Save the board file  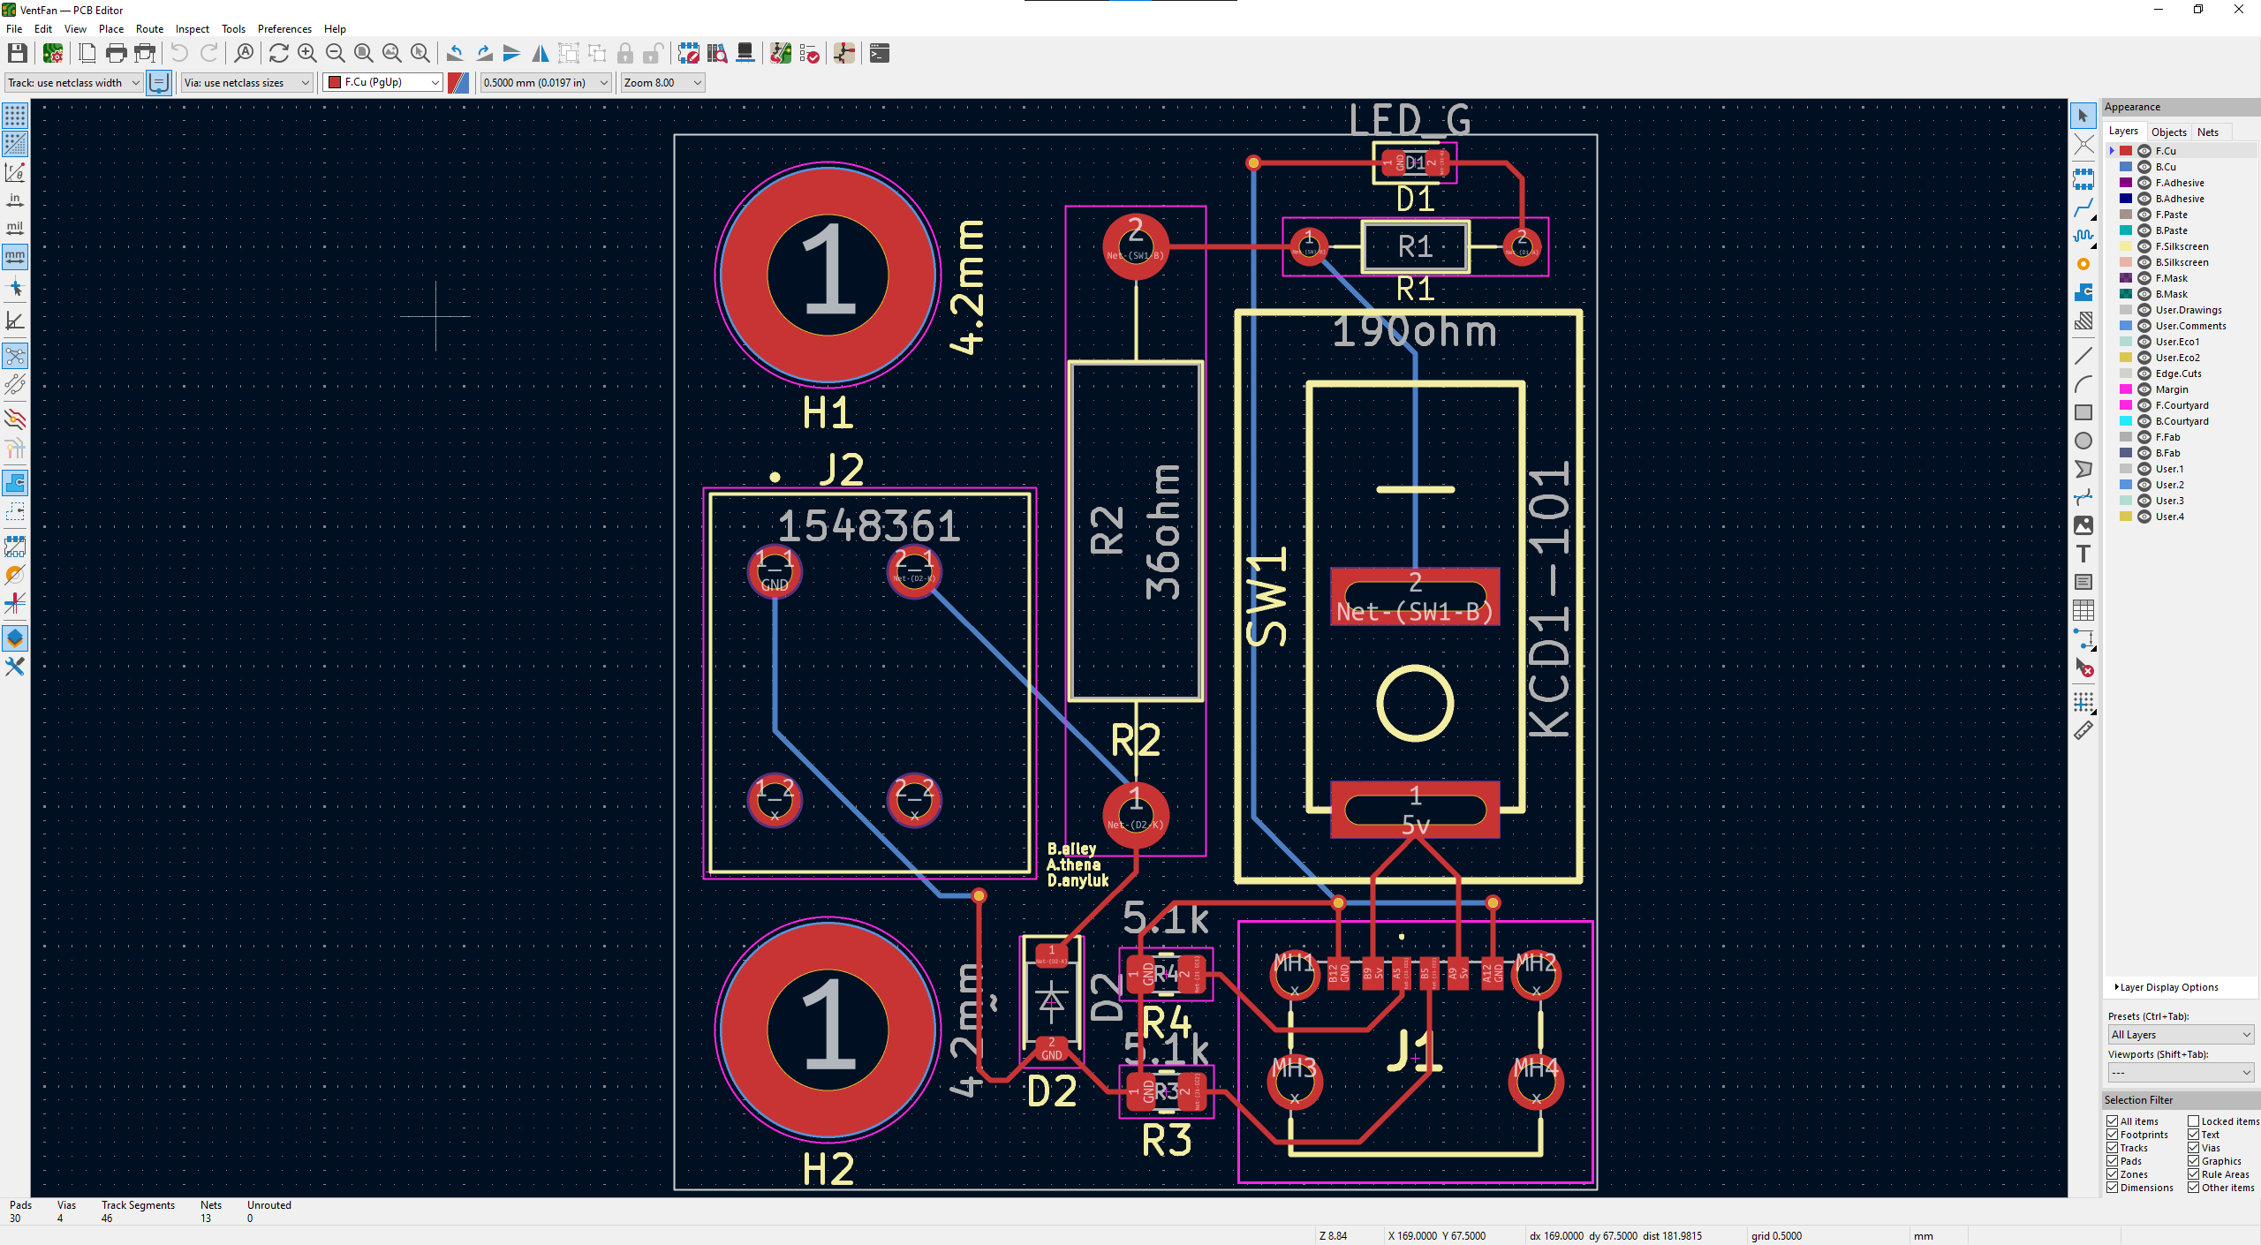click(17, 53)
